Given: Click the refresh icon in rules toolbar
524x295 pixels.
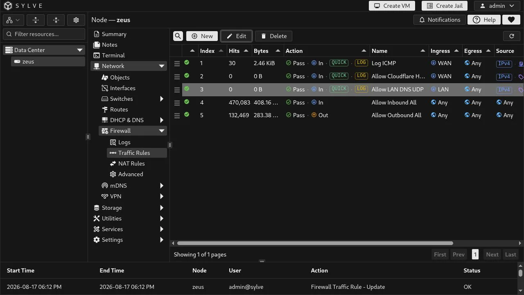Looking at the screenshot, I should point(511,36).
